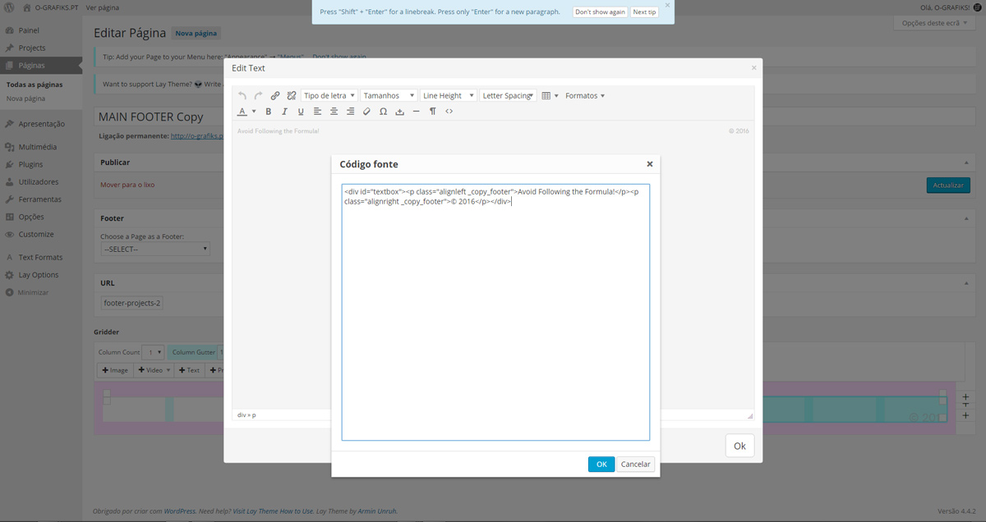Viewport: 986px width, 522px height.
Task: Click the source code <> icon
Action: (x=449, y=112)
